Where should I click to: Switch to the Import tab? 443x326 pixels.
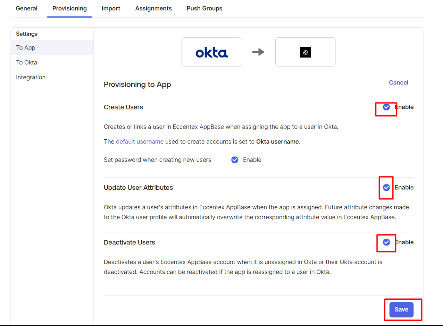[x=111, y=9]
